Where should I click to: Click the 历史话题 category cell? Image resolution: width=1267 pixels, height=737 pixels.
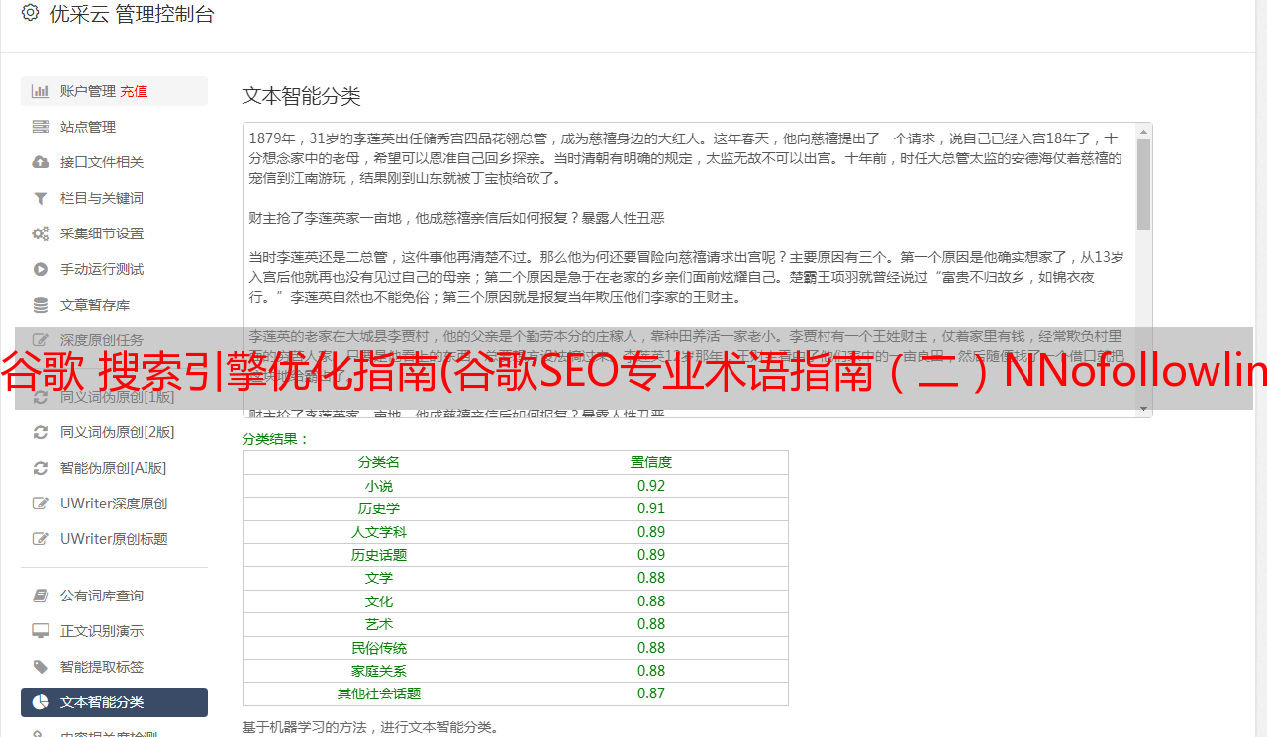(x=379, y=555)
